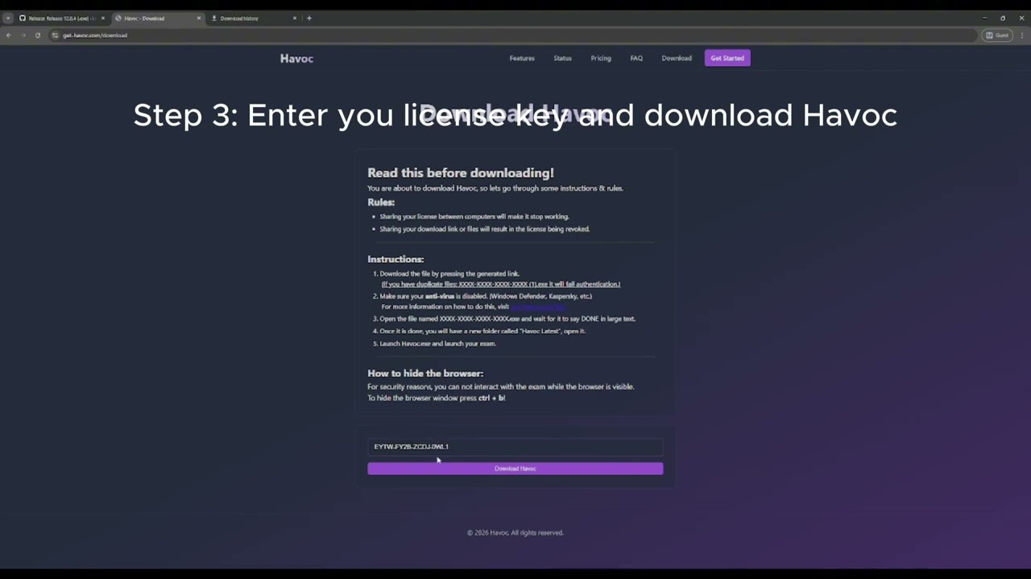Click the '© 2026 Havoc' footer text

tap(515, 532)
